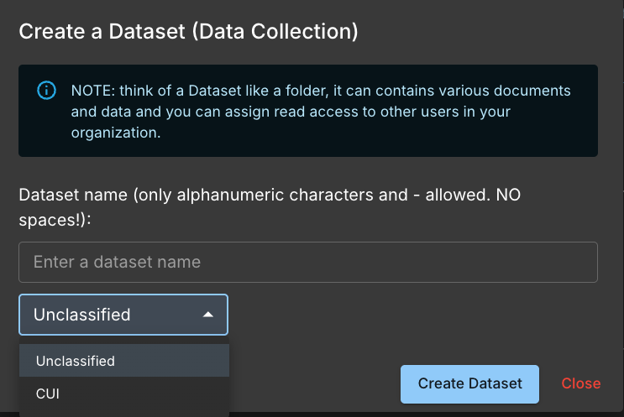
Task: Click the dark NOTE information banner
Action: [x=308, y=111]
